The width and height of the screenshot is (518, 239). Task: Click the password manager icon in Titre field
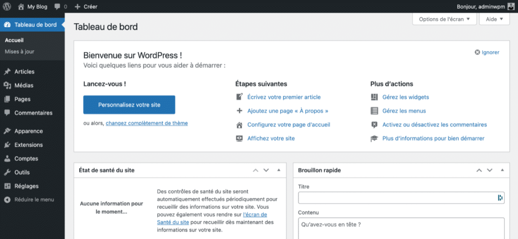coord(500,198)
